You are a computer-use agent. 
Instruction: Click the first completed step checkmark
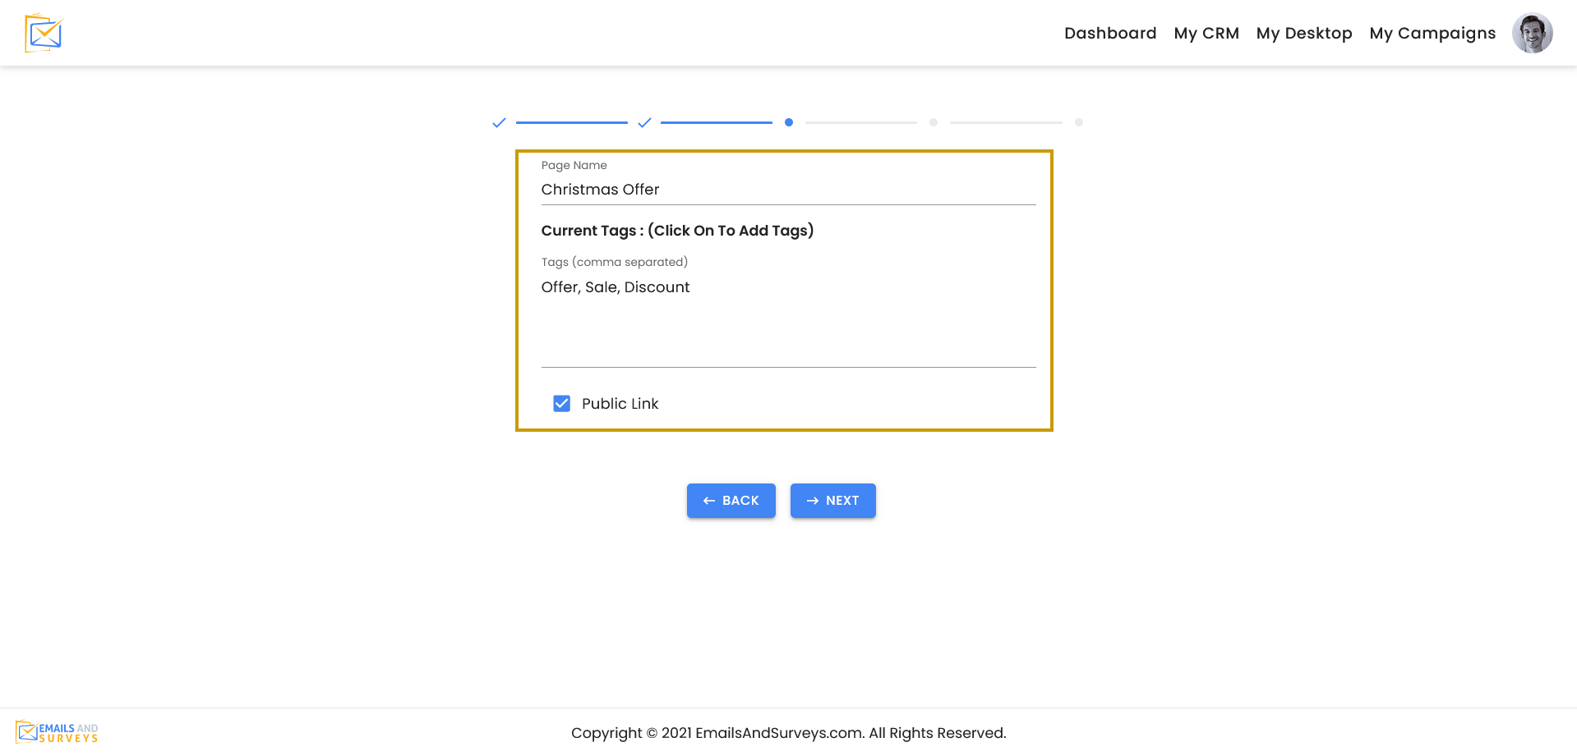[x=499, y=122]
